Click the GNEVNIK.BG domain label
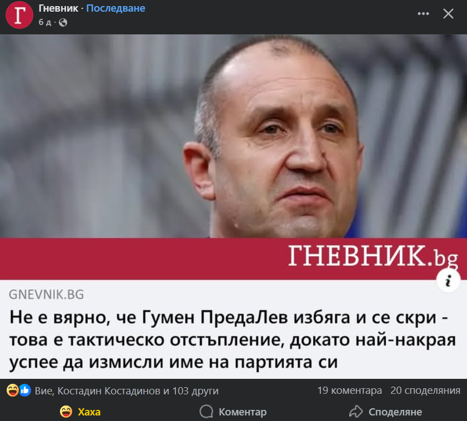 coord(46,295)
